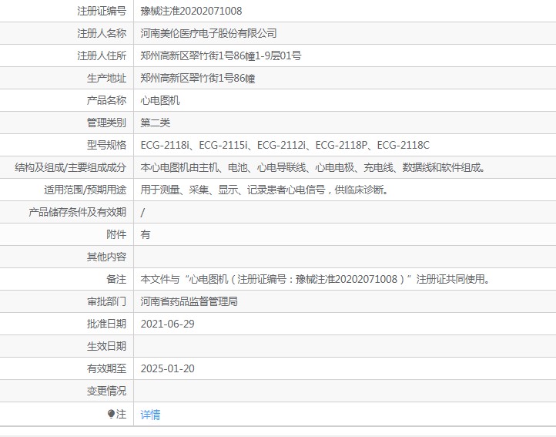The image size is (556, 437).
Task: Select the production address 郑州高新区翠竹街1号86幢
Action: 197,78
